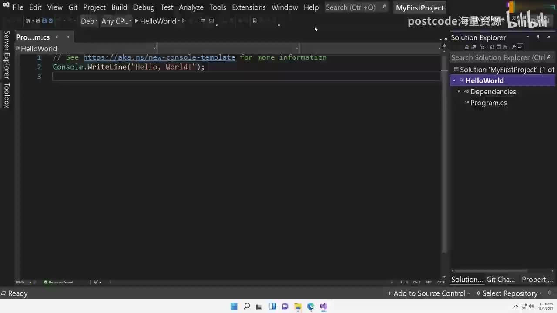This screenshot has width=557, height=313.
Task: Open the aka.ms/new-console-template link
Action: (x=159, y=57)
